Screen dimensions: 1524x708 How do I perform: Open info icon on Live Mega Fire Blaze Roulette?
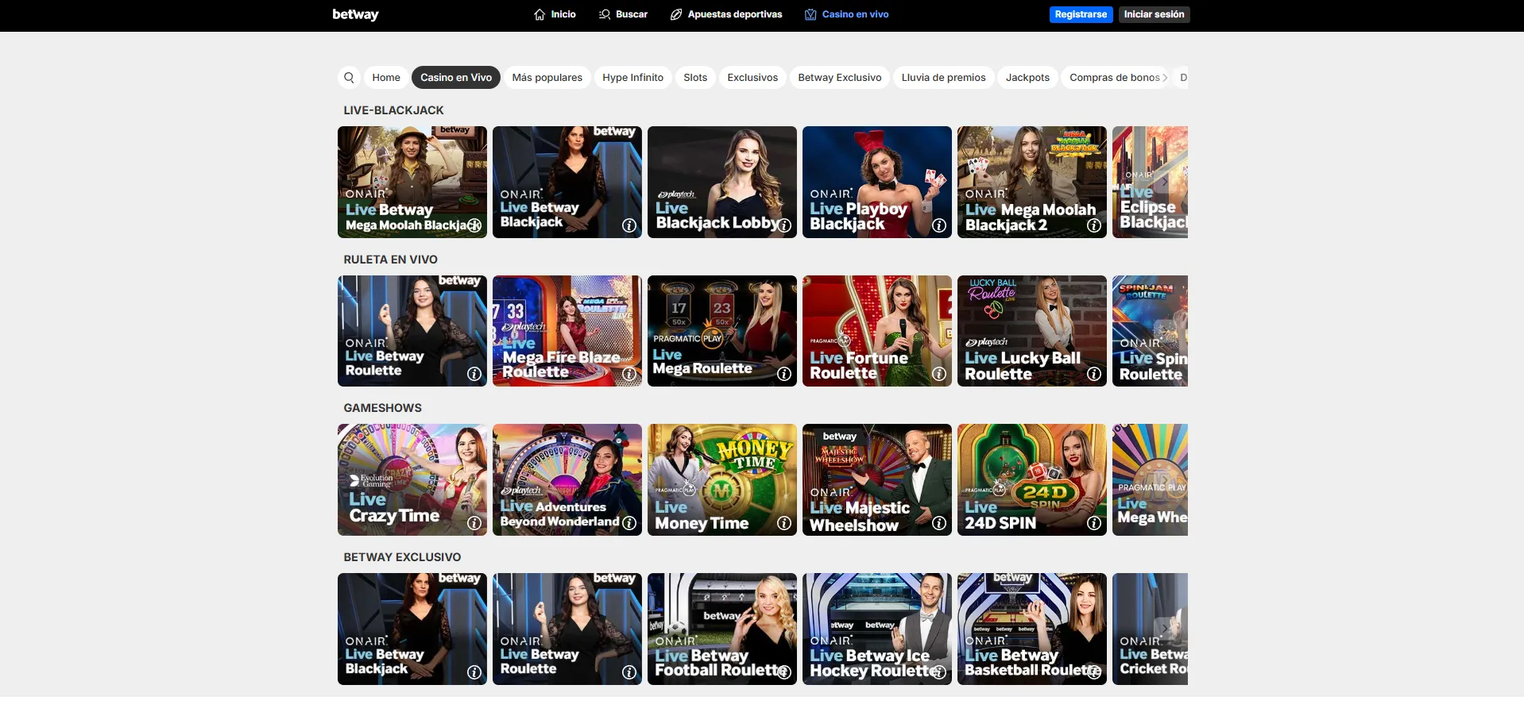click(x=629, y=374)
